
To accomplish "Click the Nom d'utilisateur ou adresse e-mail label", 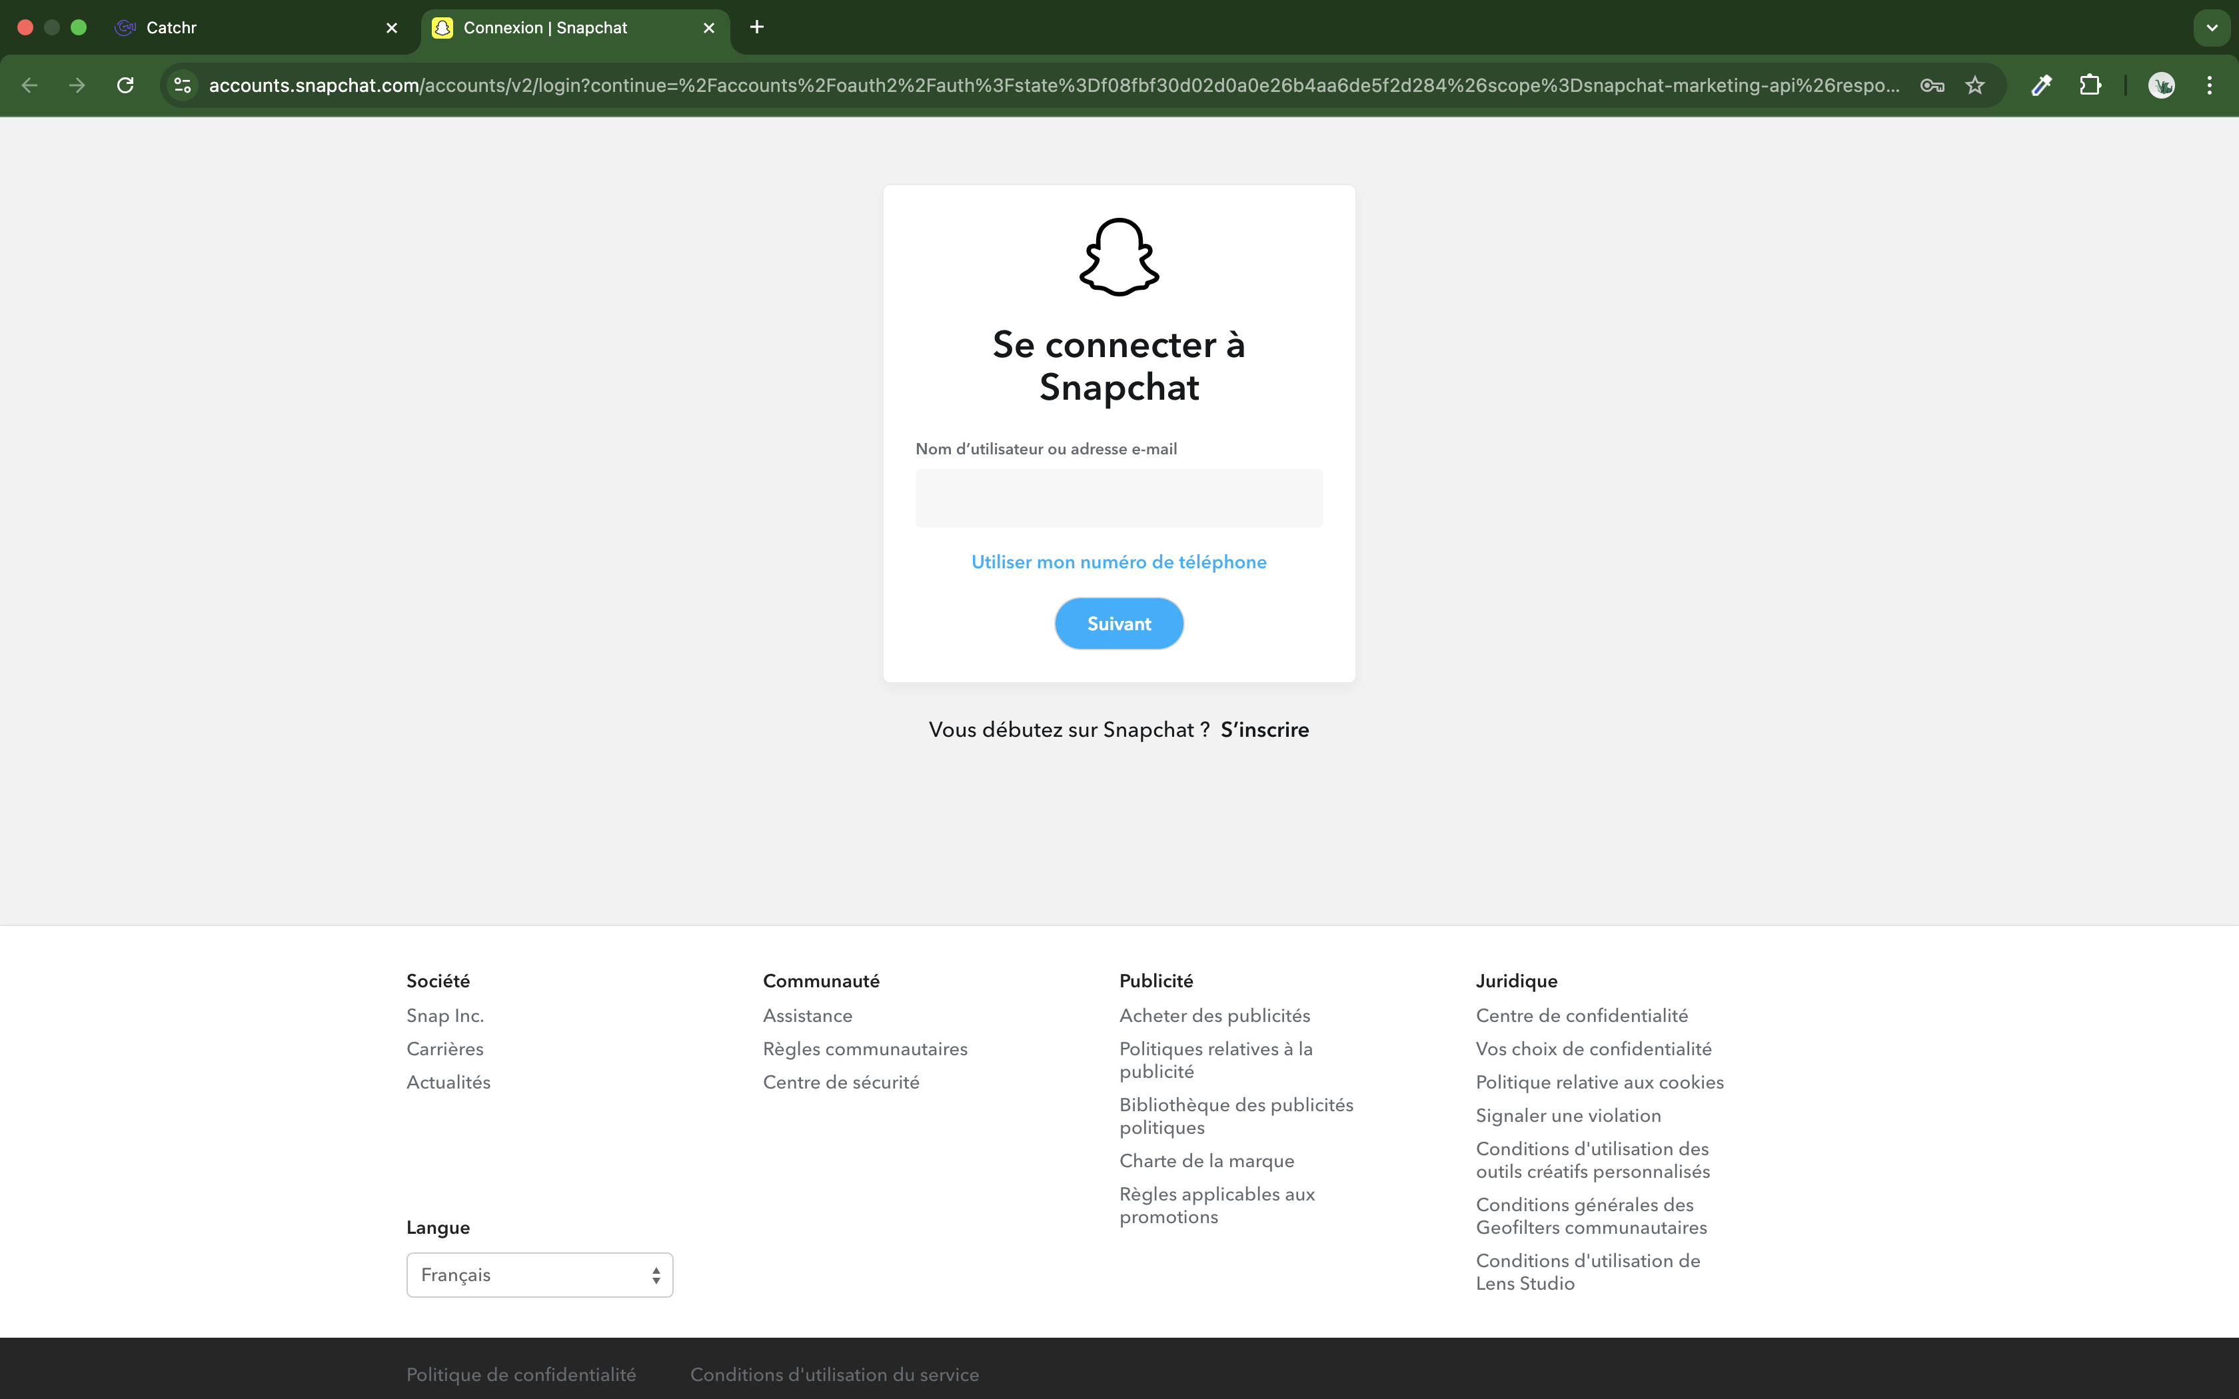I will 1046,449.
